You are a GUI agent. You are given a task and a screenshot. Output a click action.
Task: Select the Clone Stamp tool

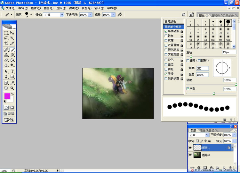(6, 55)
